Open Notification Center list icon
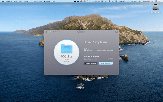 pos(159,1)
